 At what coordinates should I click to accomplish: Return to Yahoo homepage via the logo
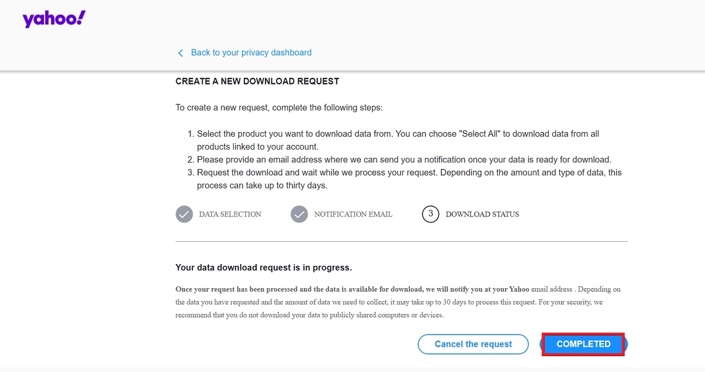53,18
